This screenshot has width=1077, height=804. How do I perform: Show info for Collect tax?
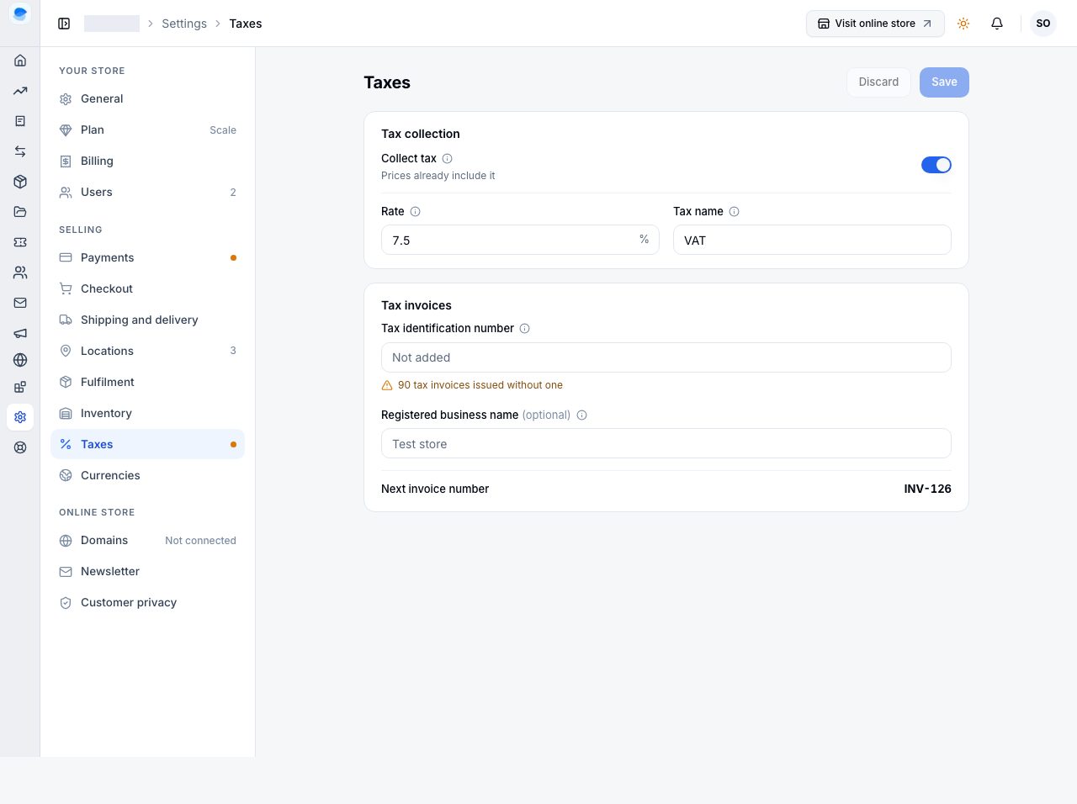pos(448,158)
